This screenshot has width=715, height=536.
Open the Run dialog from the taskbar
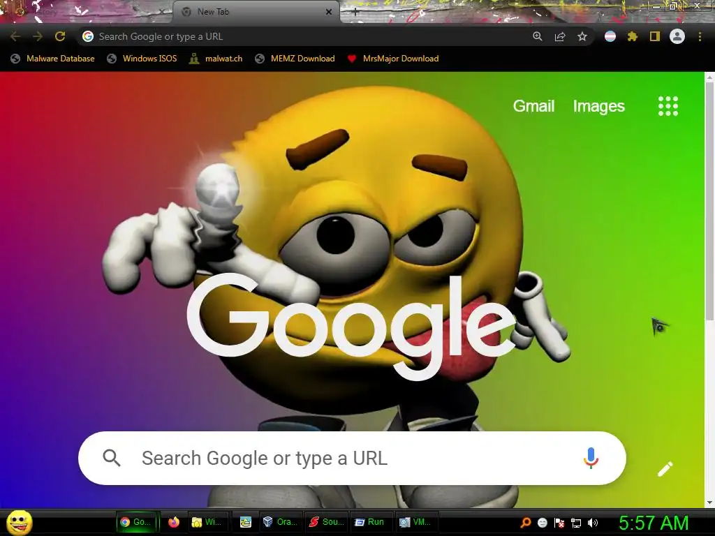370,522
